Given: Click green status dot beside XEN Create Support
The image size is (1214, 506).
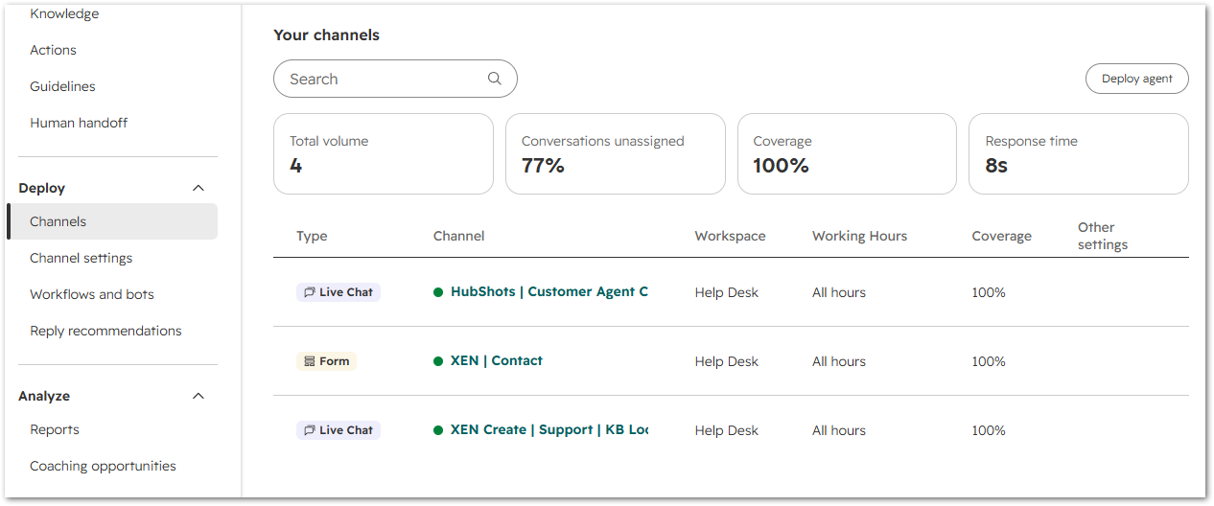Looking at the screenshot, I should coord(438,430).
